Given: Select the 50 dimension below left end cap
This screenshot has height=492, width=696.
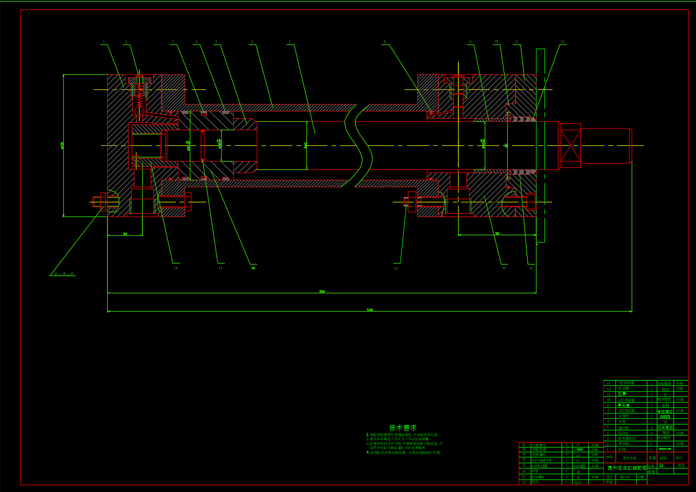Looking at the screenshot, I should 125,234.
